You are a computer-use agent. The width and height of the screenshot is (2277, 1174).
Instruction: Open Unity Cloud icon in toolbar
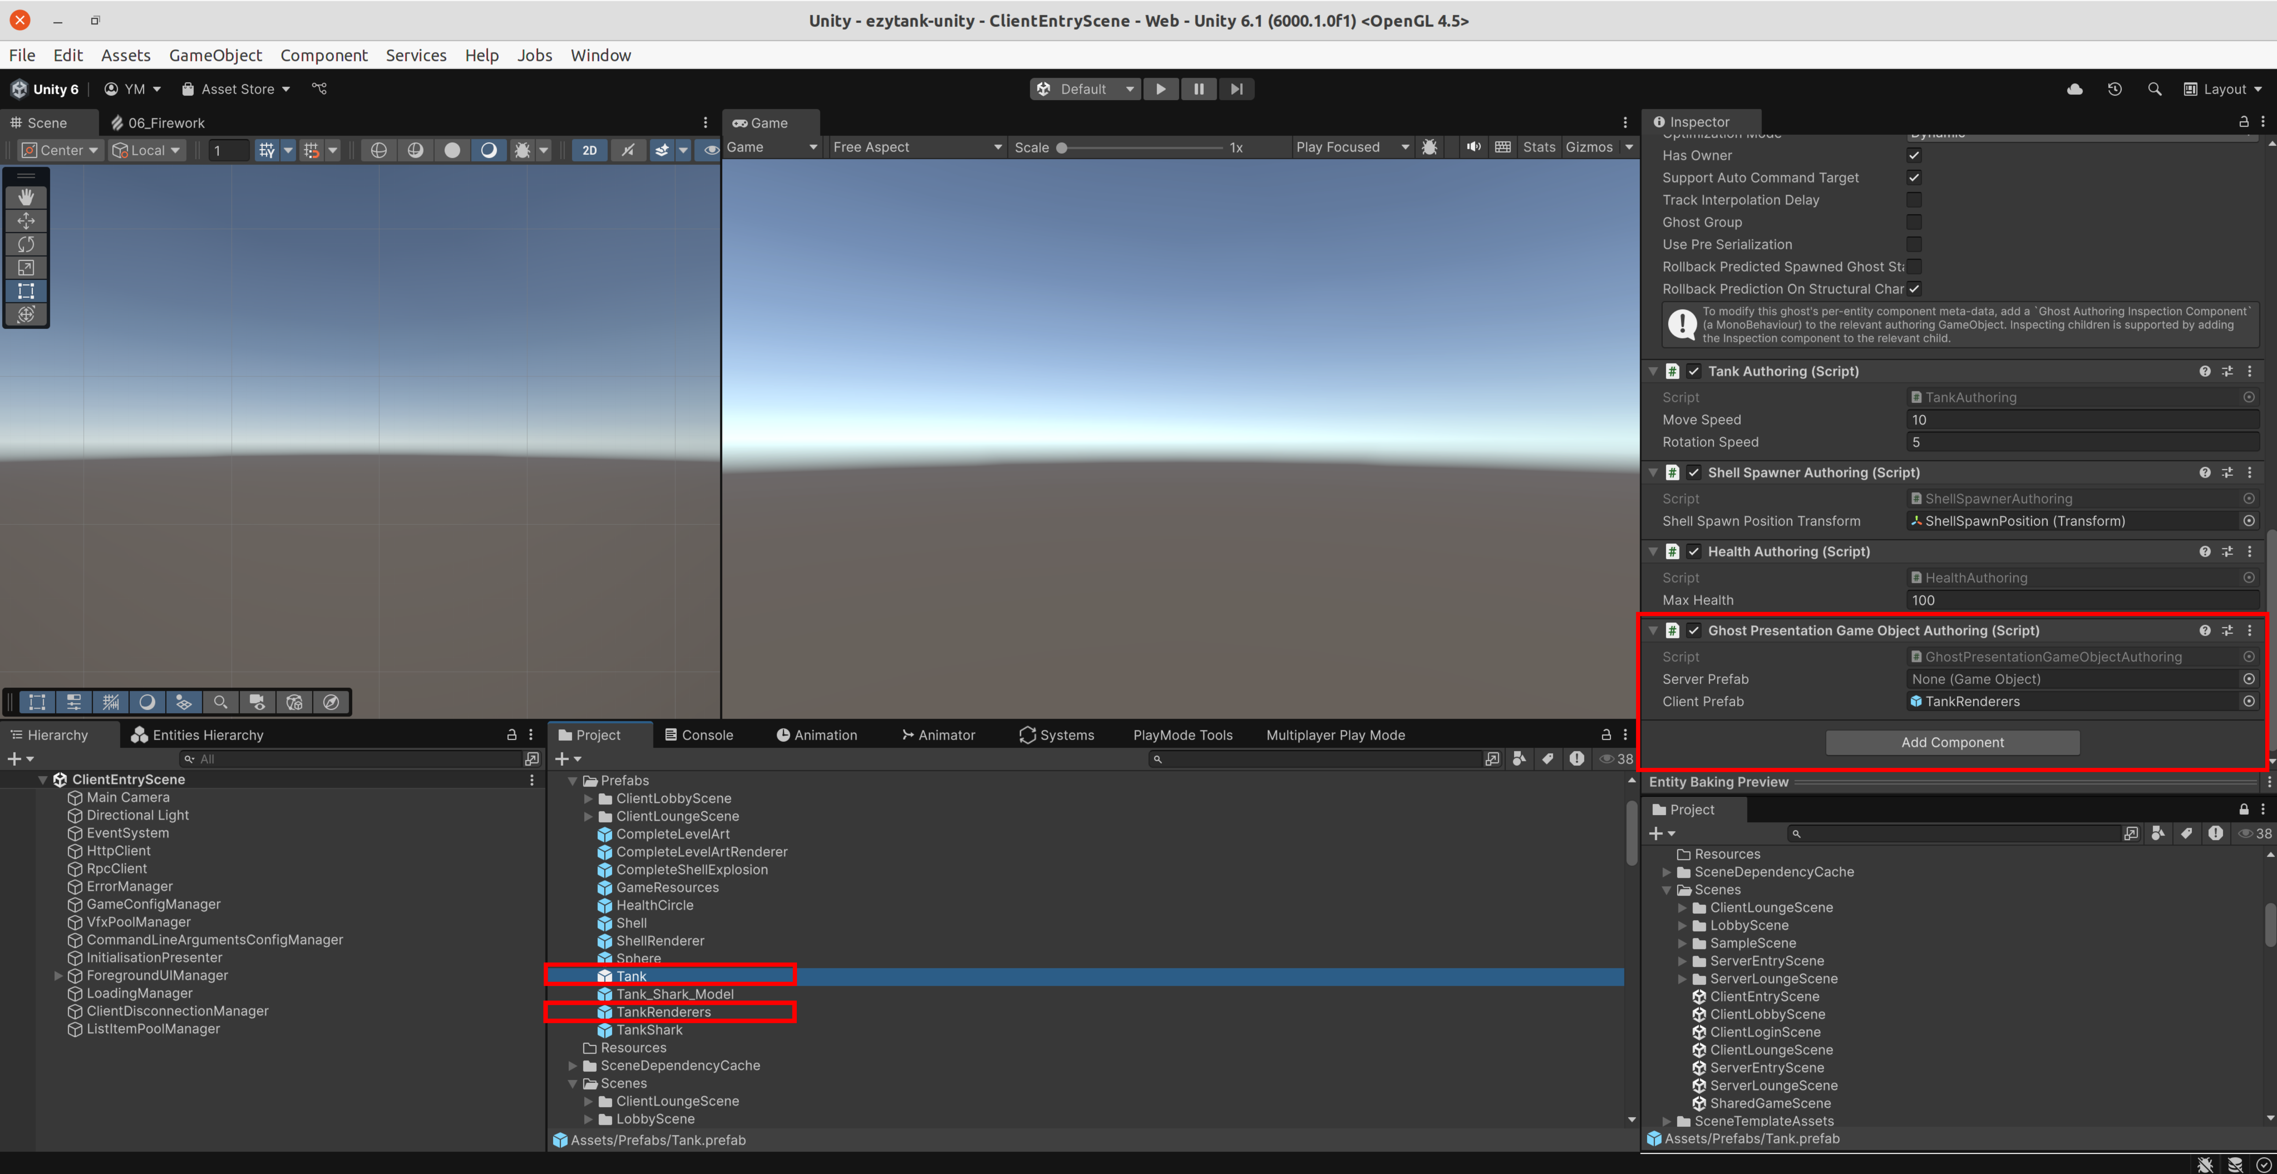pos(2075,89)
